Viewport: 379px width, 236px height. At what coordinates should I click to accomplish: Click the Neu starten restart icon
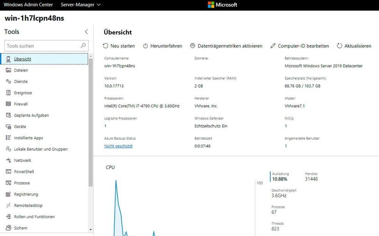105,46
